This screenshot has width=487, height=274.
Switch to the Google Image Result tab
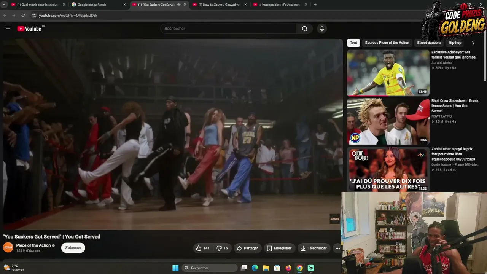98,5
